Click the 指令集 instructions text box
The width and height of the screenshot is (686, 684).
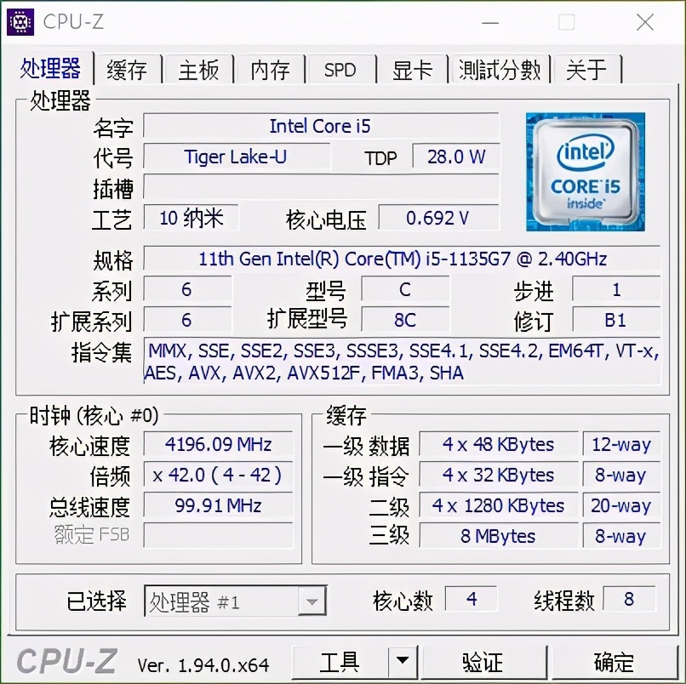pos(402,362)
